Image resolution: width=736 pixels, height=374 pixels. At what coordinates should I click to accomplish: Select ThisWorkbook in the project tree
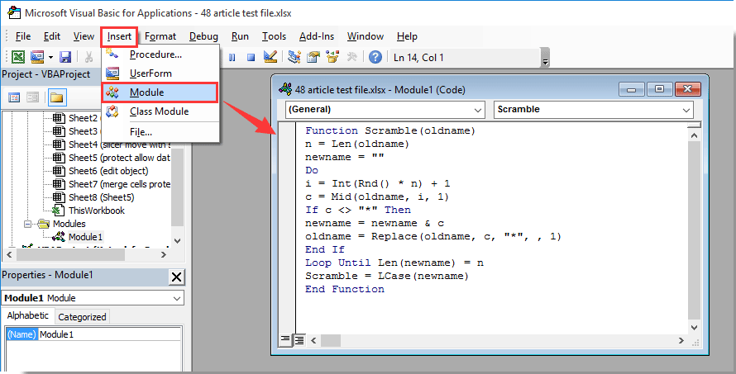tap(96, 211)
